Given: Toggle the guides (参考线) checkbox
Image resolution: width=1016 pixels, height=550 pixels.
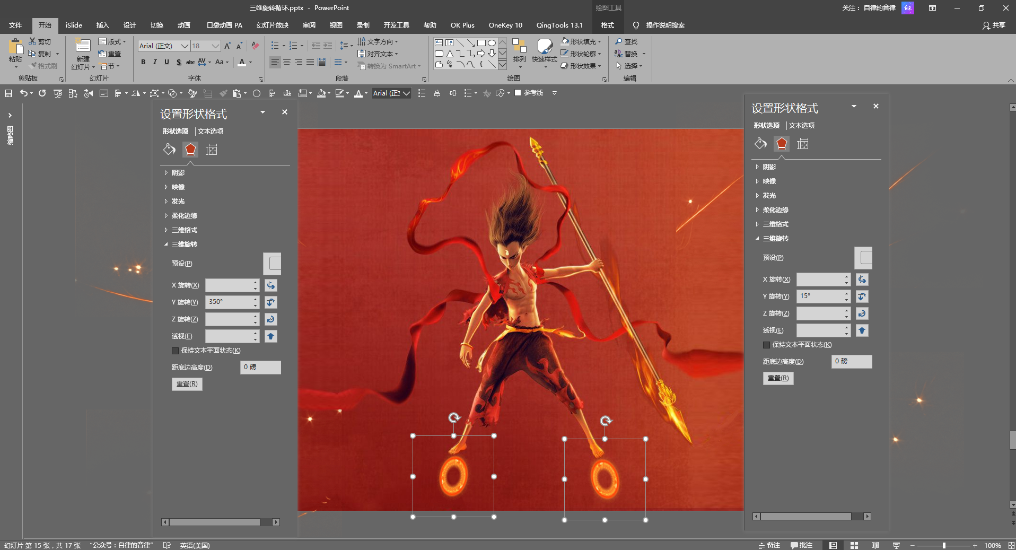Looking at the screenshot, I should [518, 93].
